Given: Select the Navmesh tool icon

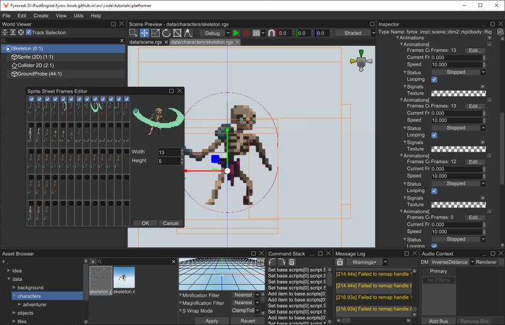Looking at the screenshot, I should (177, 33).
